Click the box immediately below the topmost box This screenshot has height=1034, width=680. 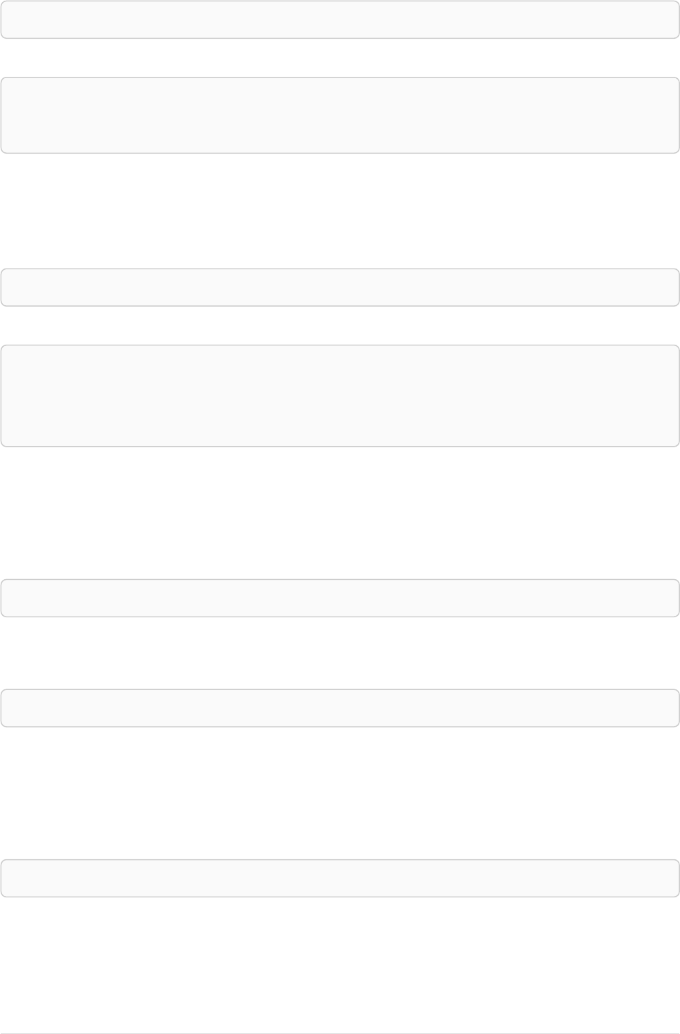(340, 115)
